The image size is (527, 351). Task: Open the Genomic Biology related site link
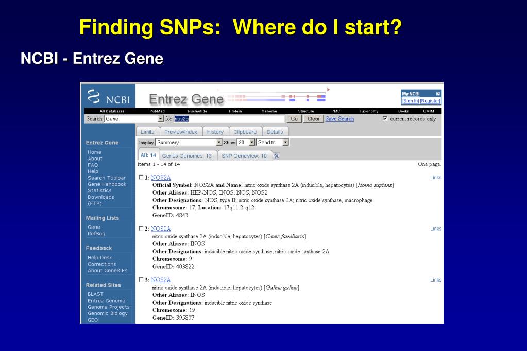108,313
